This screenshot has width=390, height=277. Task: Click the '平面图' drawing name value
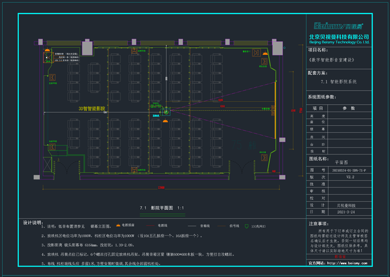[341, 163]
